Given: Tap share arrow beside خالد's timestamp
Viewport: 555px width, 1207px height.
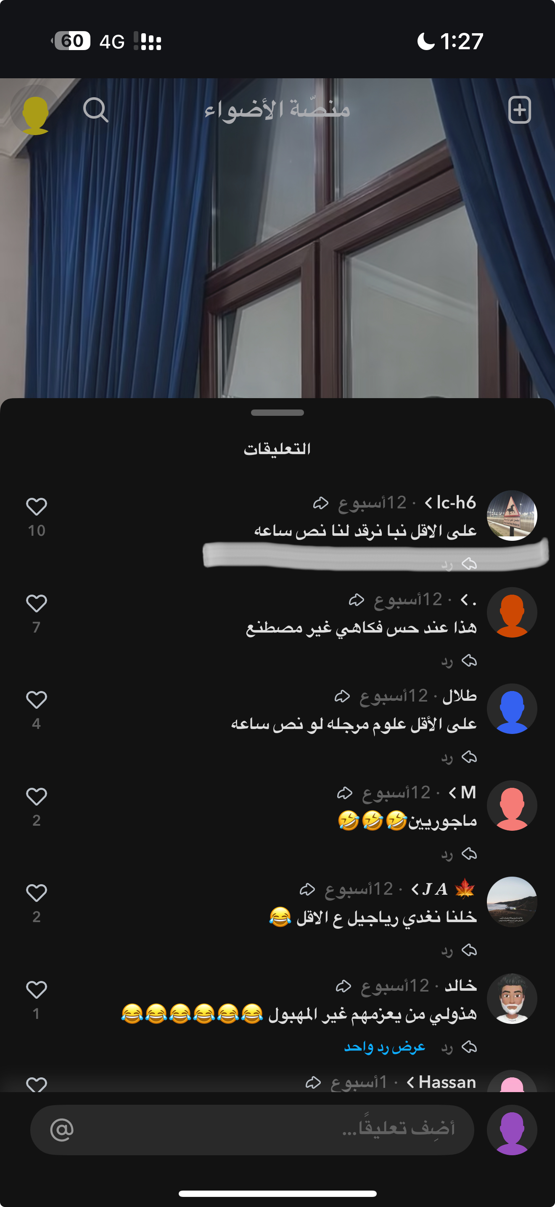Looking at the screenshot, I should (x=344, y=986).
